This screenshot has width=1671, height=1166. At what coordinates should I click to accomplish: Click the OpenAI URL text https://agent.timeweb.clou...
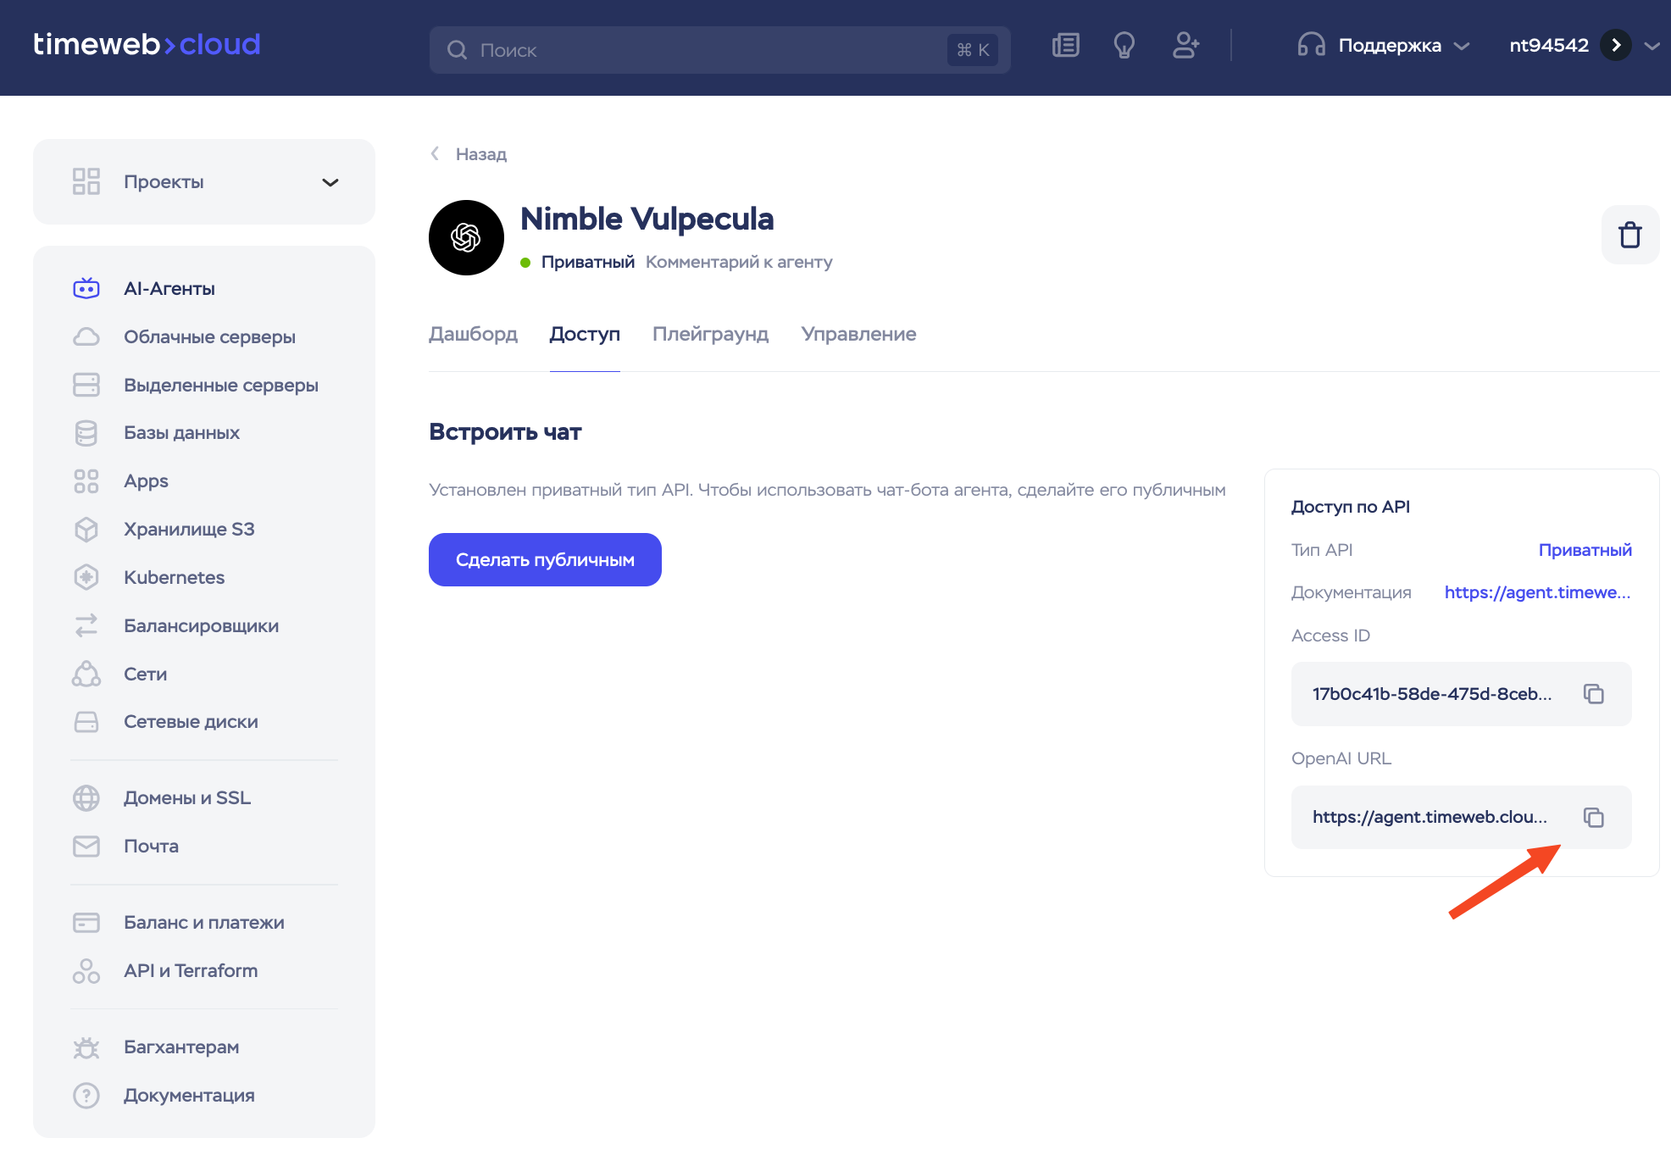coord(1430,817)
